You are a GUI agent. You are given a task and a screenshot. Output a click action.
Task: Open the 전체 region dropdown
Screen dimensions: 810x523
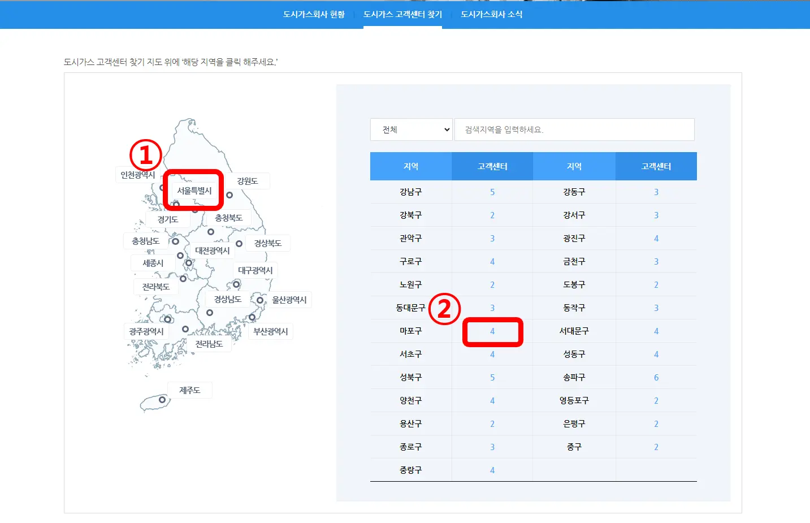[411, 129]
